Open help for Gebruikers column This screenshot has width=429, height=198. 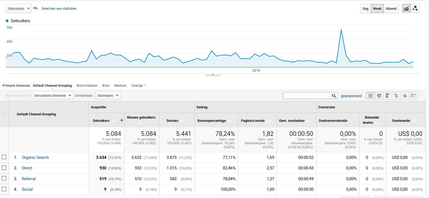point(114,120)
